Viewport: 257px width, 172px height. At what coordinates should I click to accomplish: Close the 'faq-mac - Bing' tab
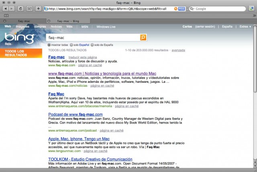click(49, 21)
